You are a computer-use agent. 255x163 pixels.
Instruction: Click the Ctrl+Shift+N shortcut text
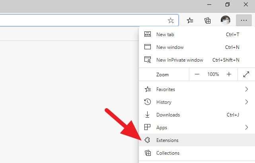[226, 60]
